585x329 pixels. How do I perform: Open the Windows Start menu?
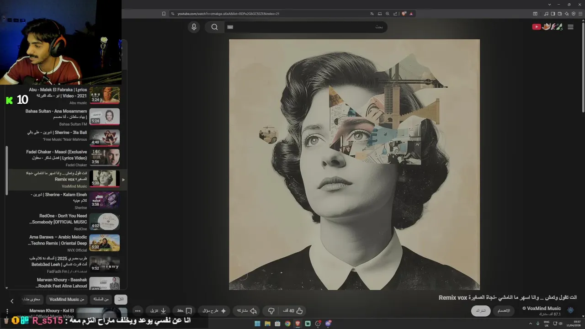pos(257,324)
